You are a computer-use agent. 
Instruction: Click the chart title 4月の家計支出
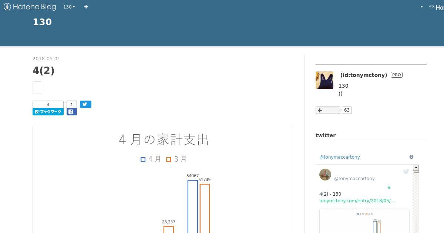[164, 140]
